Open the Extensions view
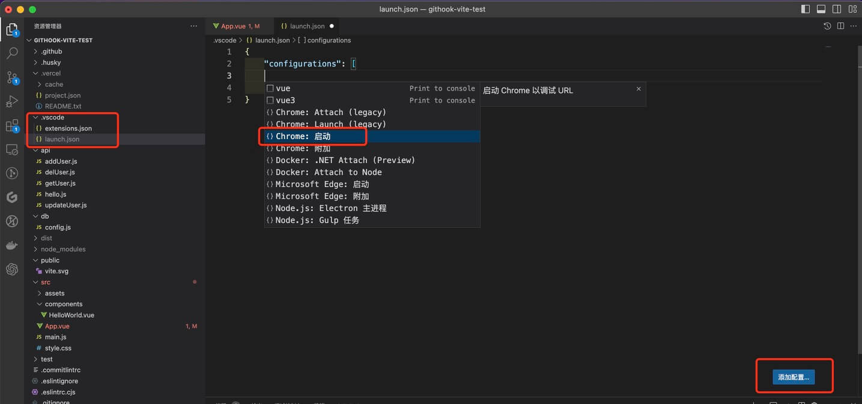Screen dimensions: 862x404 click(x=12, y=125)
